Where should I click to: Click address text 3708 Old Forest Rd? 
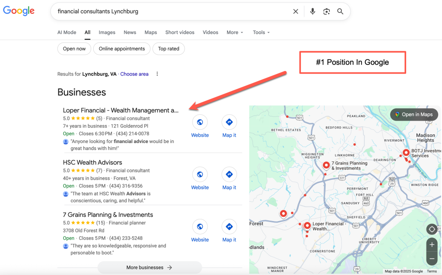click(x=83, y=231)
